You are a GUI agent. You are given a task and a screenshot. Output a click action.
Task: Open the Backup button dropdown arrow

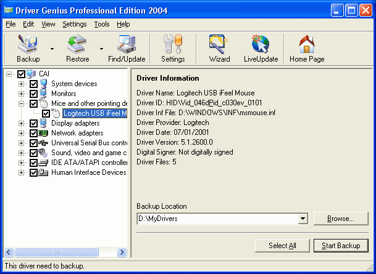[52, 49]
